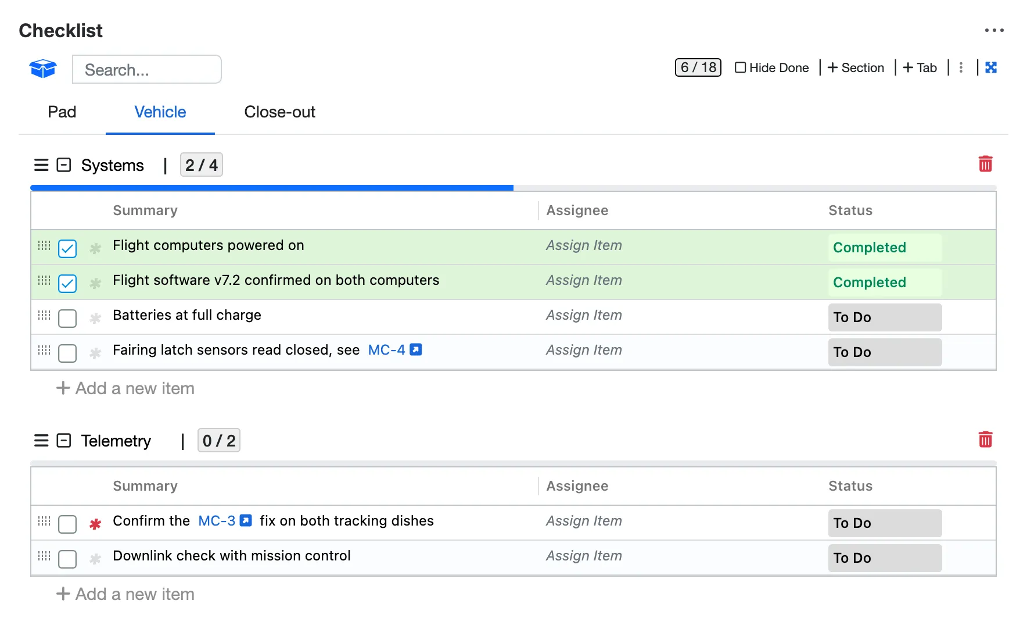Check the Confirm the MC-3 fix item
The image size is (1027, 643).
67,524
